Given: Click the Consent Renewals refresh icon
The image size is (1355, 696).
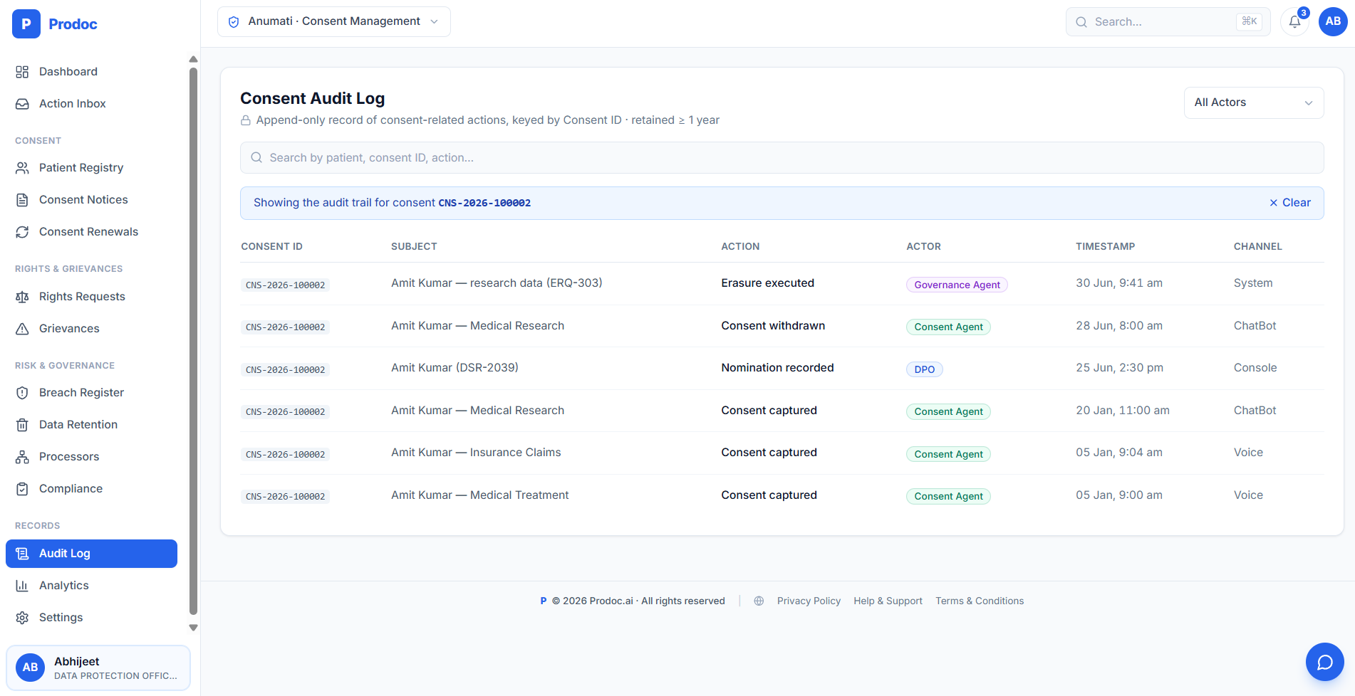Looking at the screenshot, I should (x=22, y=232).
